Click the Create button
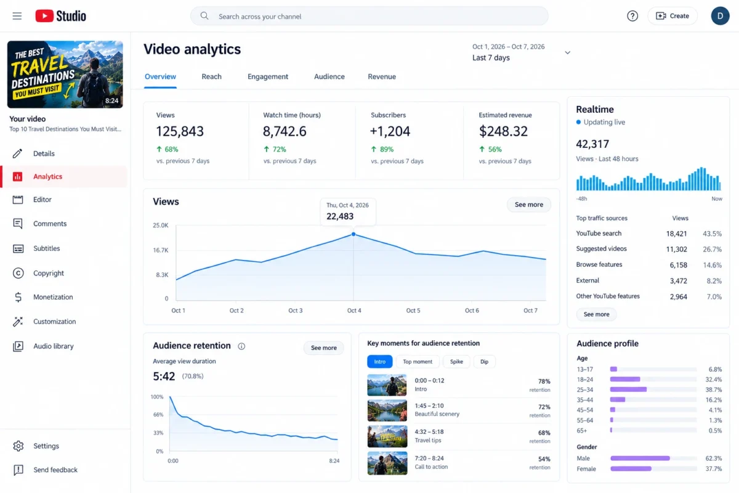 tap(672, 16)
